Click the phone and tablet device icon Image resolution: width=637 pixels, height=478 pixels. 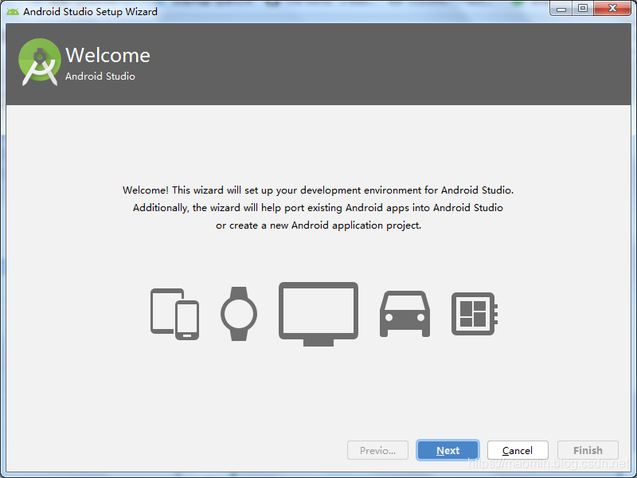(x=174, y=314)
